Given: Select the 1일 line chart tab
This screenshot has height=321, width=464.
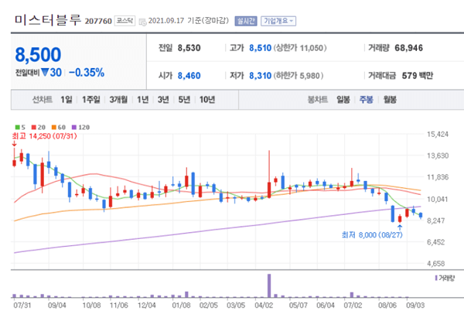Looking at the screenshot, I should coord(67,100).
